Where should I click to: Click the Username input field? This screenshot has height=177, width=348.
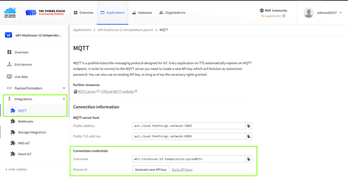click(189, 159)
